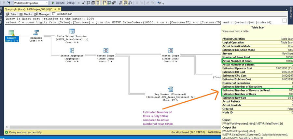Click the Debug button
Screen dimensions: 293x139
pos(70,3)
